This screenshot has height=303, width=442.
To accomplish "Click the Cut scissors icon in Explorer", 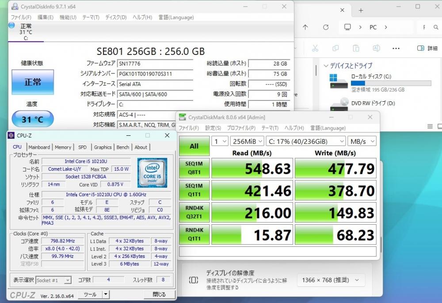I will point(315,48).
